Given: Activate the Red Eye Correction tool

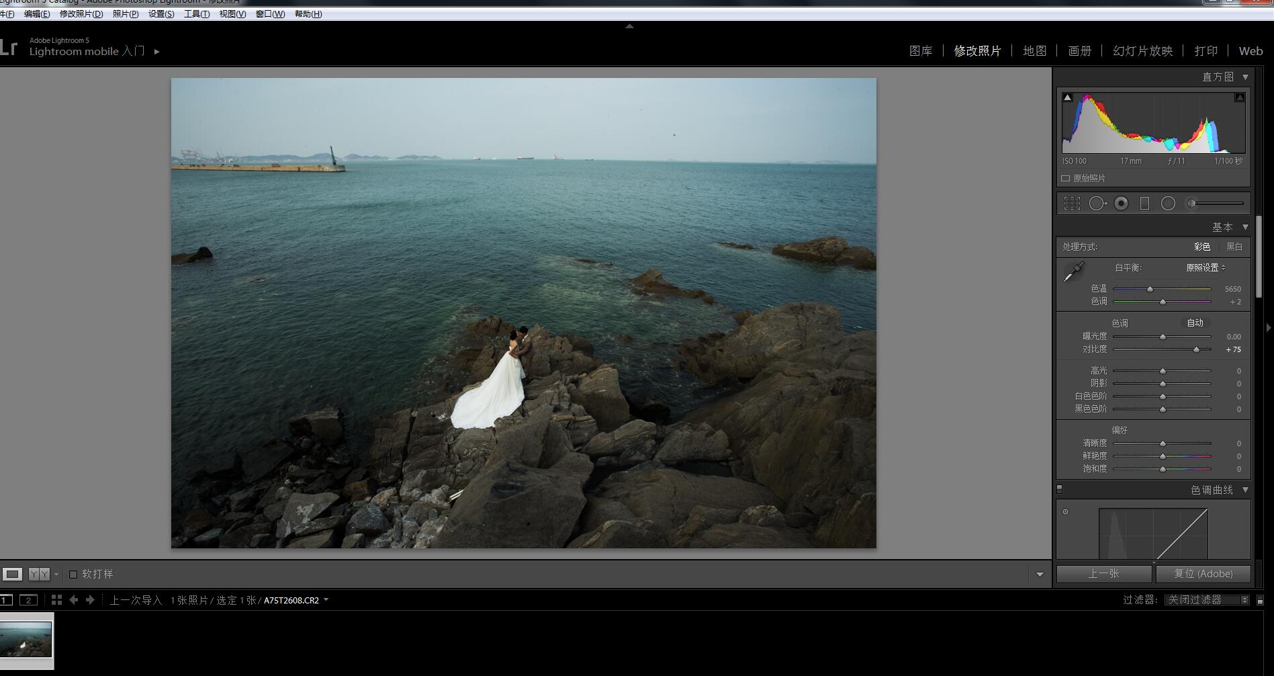Looking at the screenshot, I should (x=1121, y=204).
